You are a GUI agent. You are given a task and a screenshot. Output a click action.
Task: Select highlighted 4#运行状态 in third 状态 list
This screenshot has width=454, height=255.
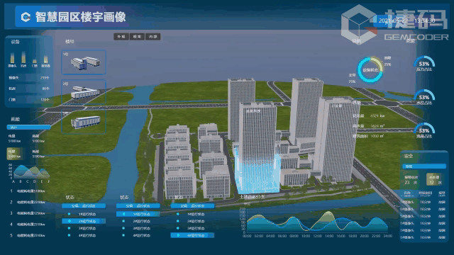[192, 235]
